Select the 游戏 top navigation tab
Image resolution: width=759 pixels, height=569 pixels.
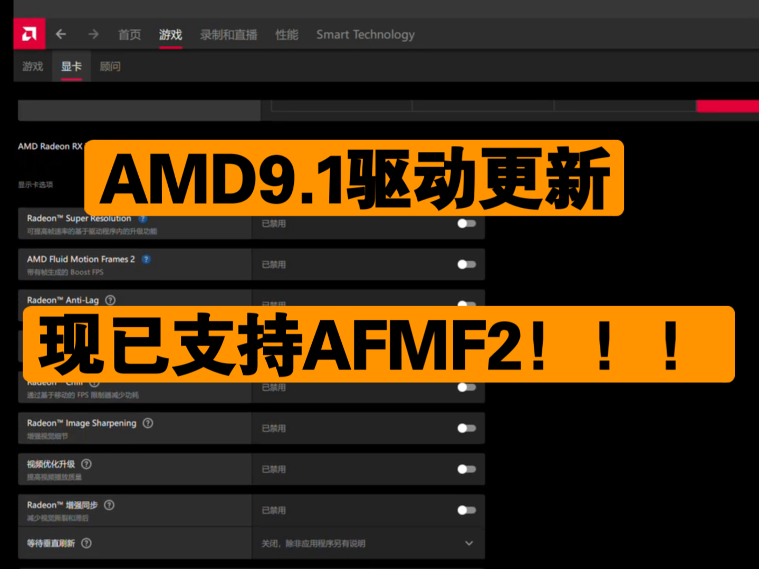[x=171, y=35]
